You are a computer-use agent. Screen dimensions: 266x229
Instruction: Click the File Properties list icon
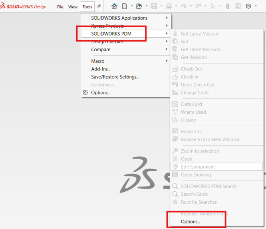[238, 6]
